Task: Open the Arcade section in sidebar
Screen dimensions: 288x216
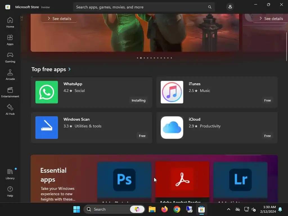Action: 10,75
